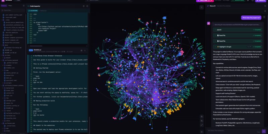Switch to the Filters tab
Image resolution: width=268 pixels, height=134 pixels.
[x=10, y=6]
